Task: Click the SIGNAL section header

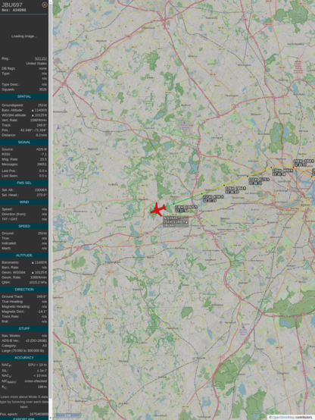Action: click(x=24, y=143)
